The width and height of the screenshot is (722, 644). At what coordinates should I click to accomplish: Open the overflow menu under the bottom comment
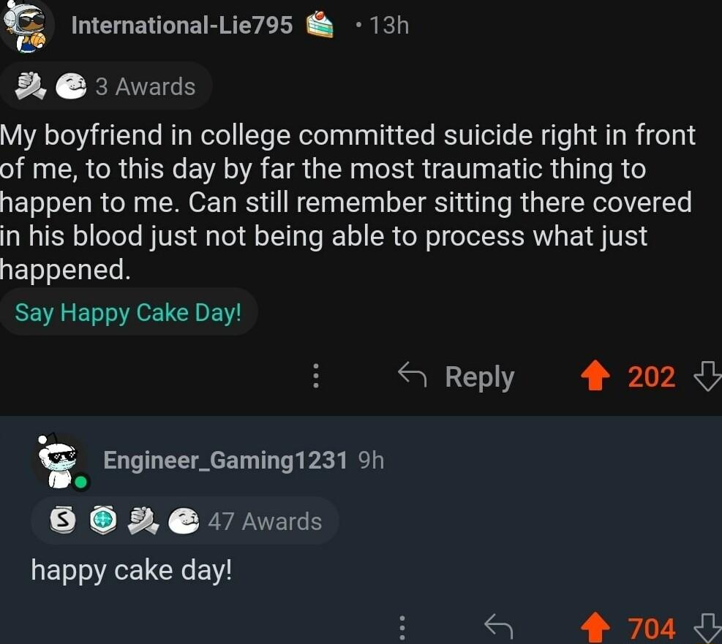coord(402,626)
